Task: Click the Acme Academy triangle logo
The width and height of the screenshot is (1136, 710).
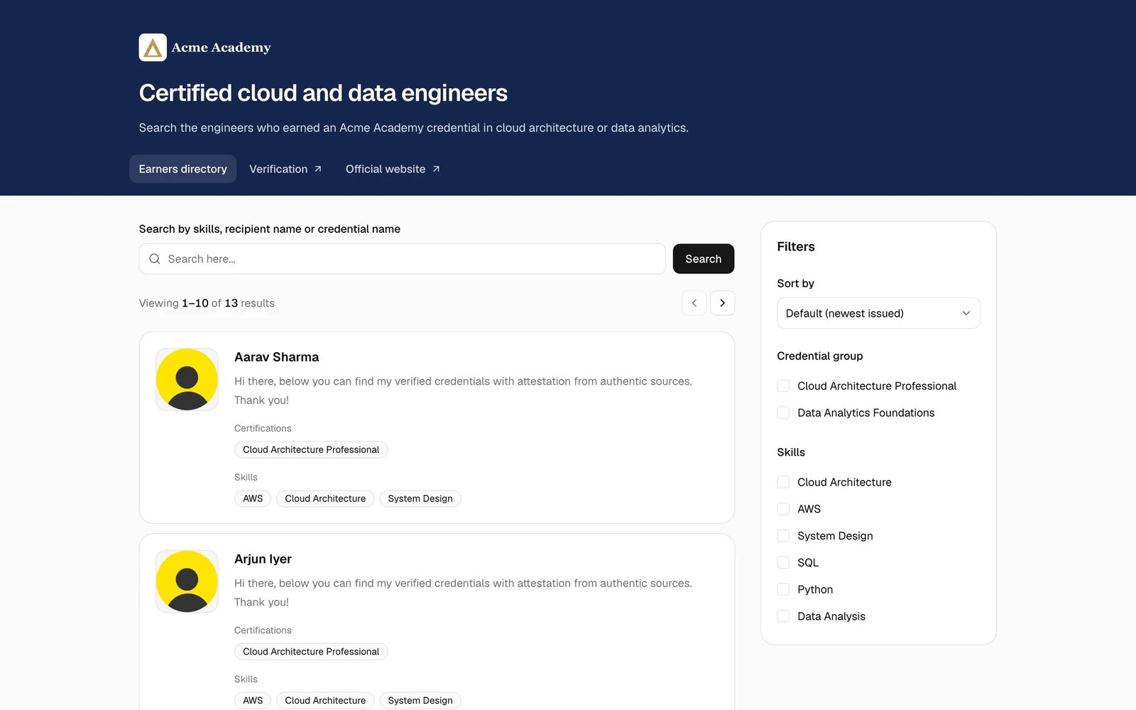Action: pyautogui.click(x=153, y=48)
